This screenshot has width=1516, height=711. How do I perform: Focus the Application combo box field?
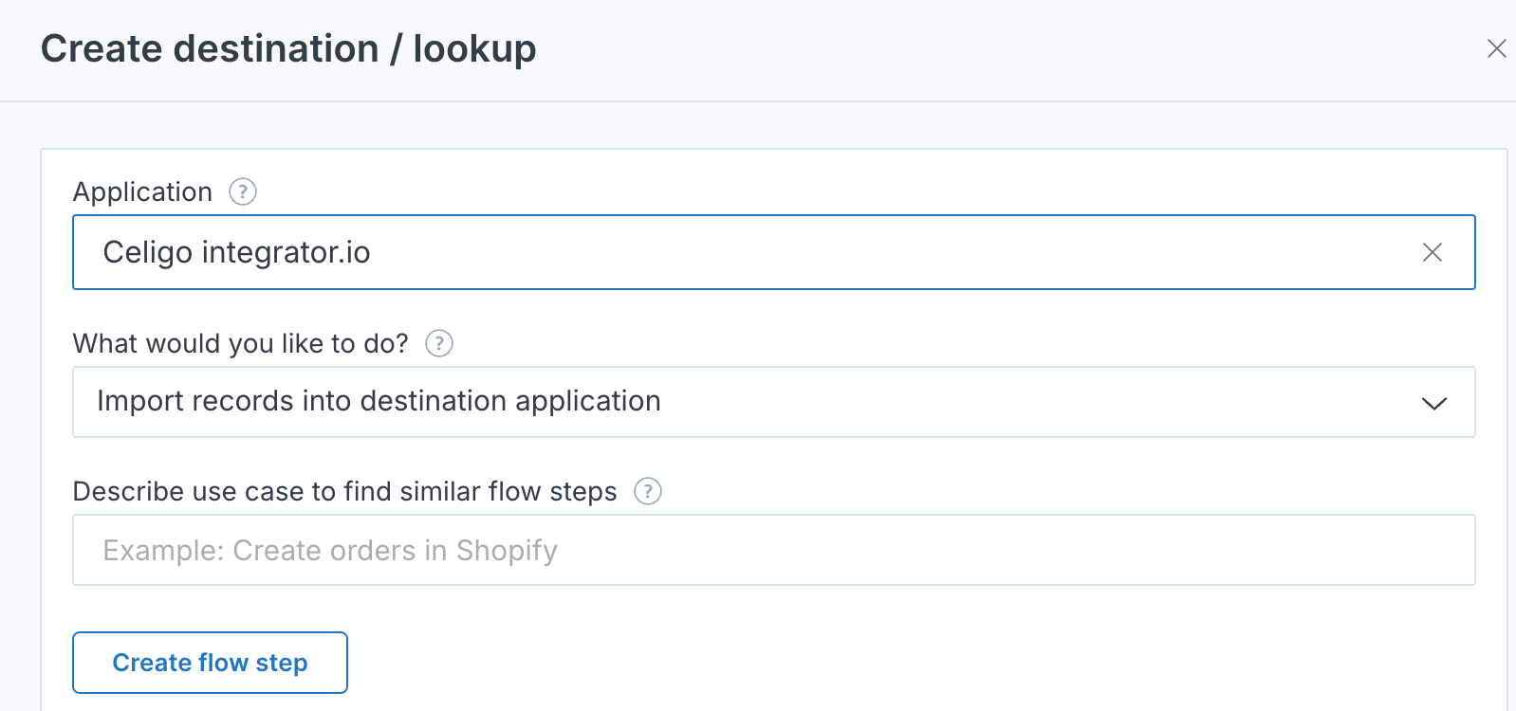tap(774, 252)
